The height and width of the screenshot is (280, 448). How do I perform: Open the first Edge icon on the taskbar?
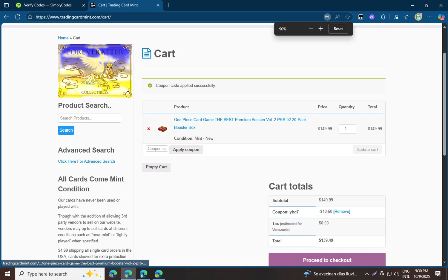113,274
